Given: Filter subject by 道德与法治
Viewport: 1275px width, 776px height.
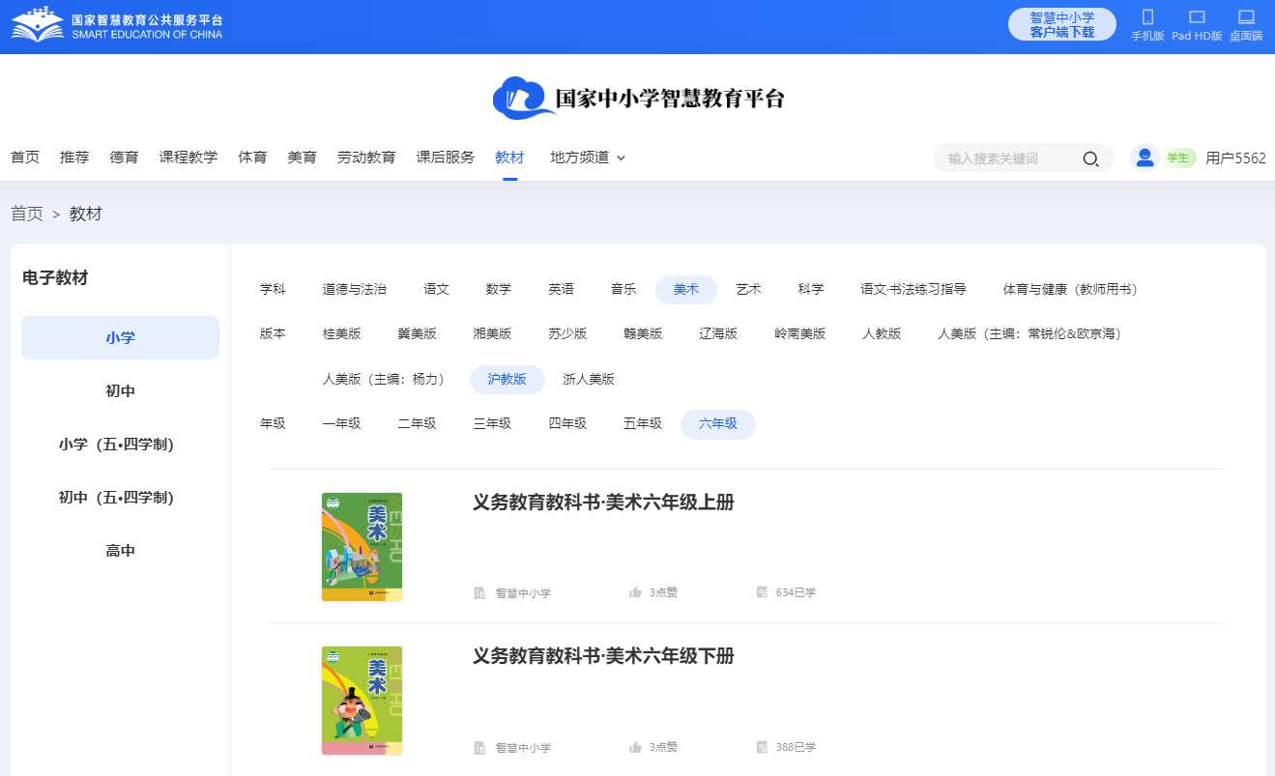Looking at the screenshot, I should click(x=355, y=289).
